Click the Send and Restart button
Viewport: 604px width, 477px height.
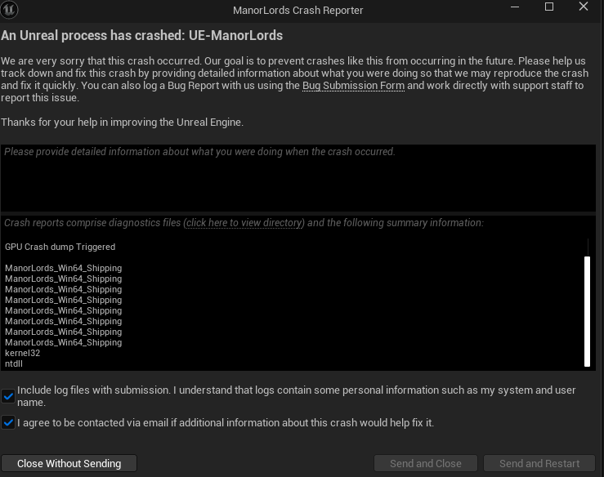539,463
